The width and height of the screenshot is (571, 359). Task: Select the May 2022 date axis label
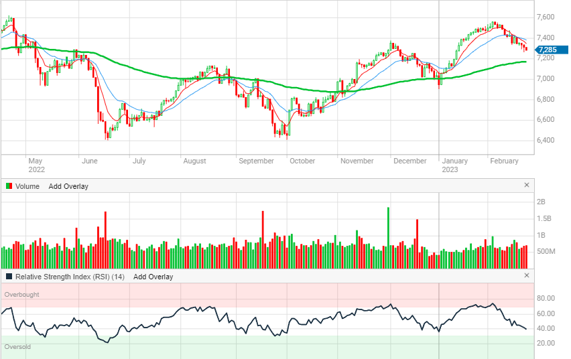pyautogui.click(x=36, y=165)
